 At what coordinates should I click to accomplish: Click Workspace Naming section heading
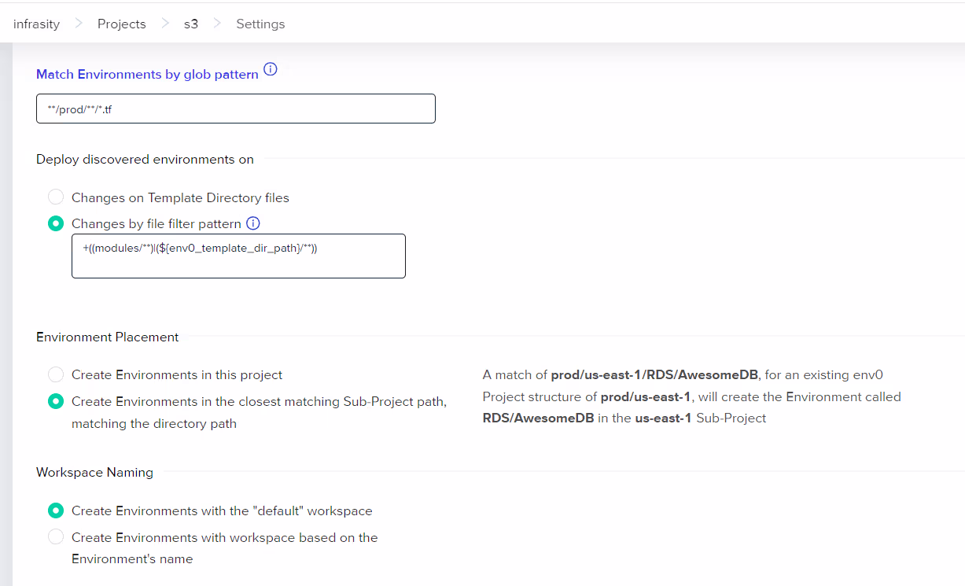[94, 472]
